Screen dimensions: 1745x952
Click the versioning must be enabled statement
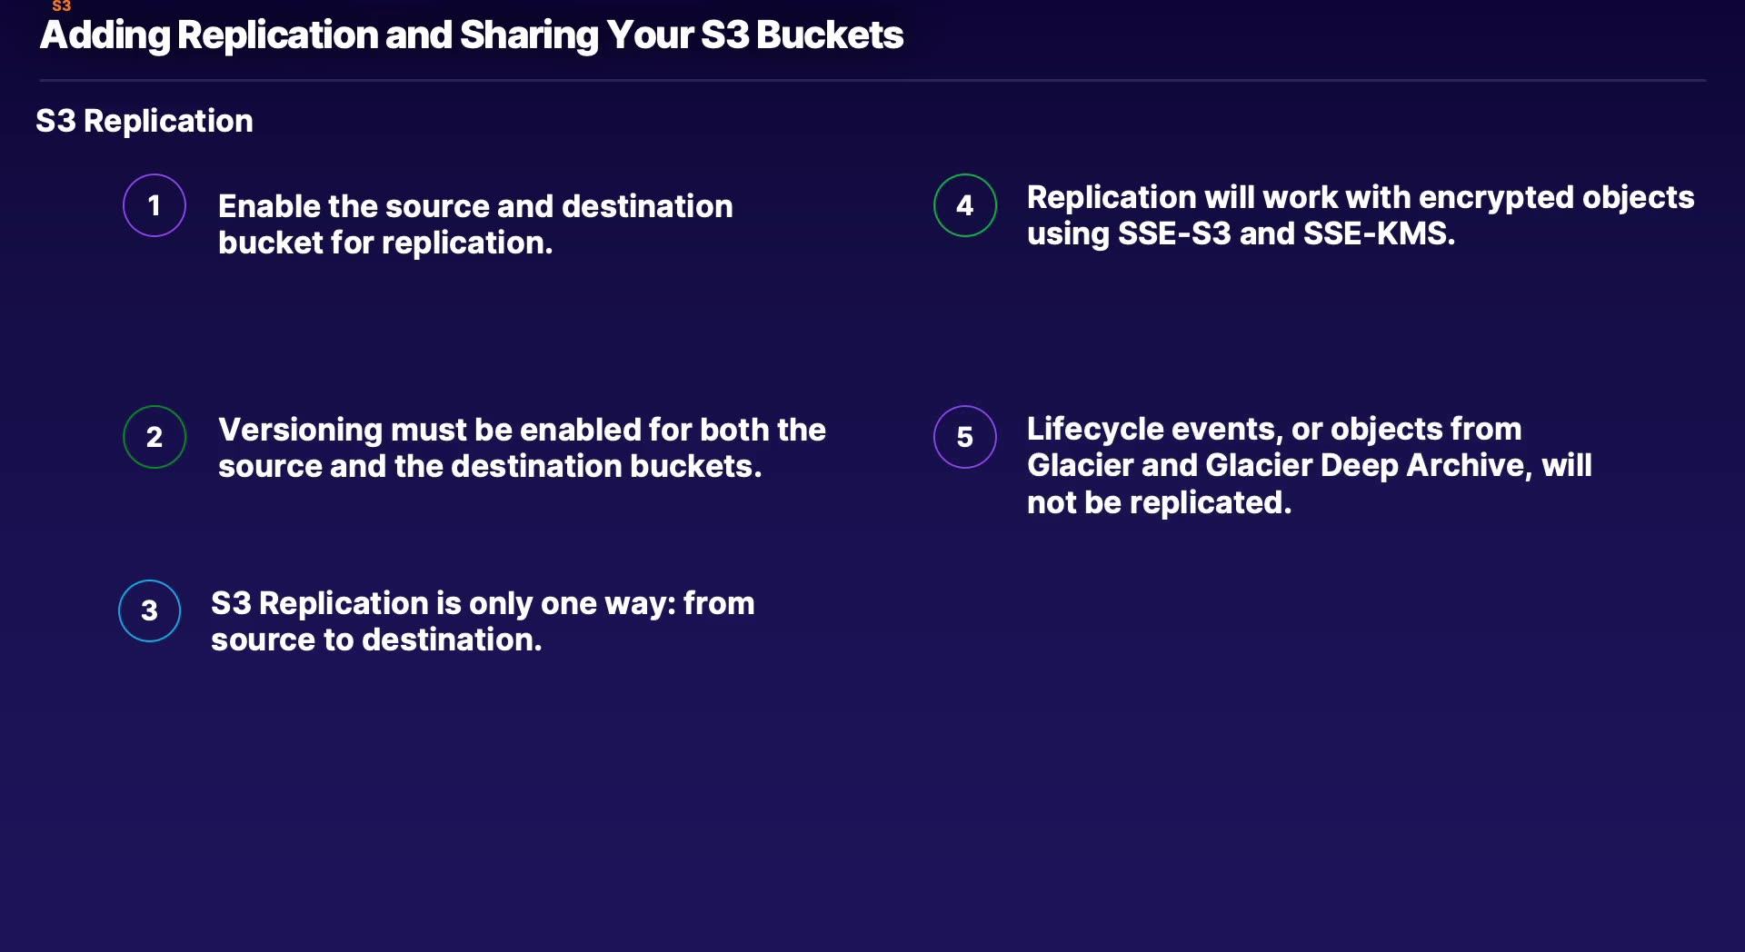(522, 448)
